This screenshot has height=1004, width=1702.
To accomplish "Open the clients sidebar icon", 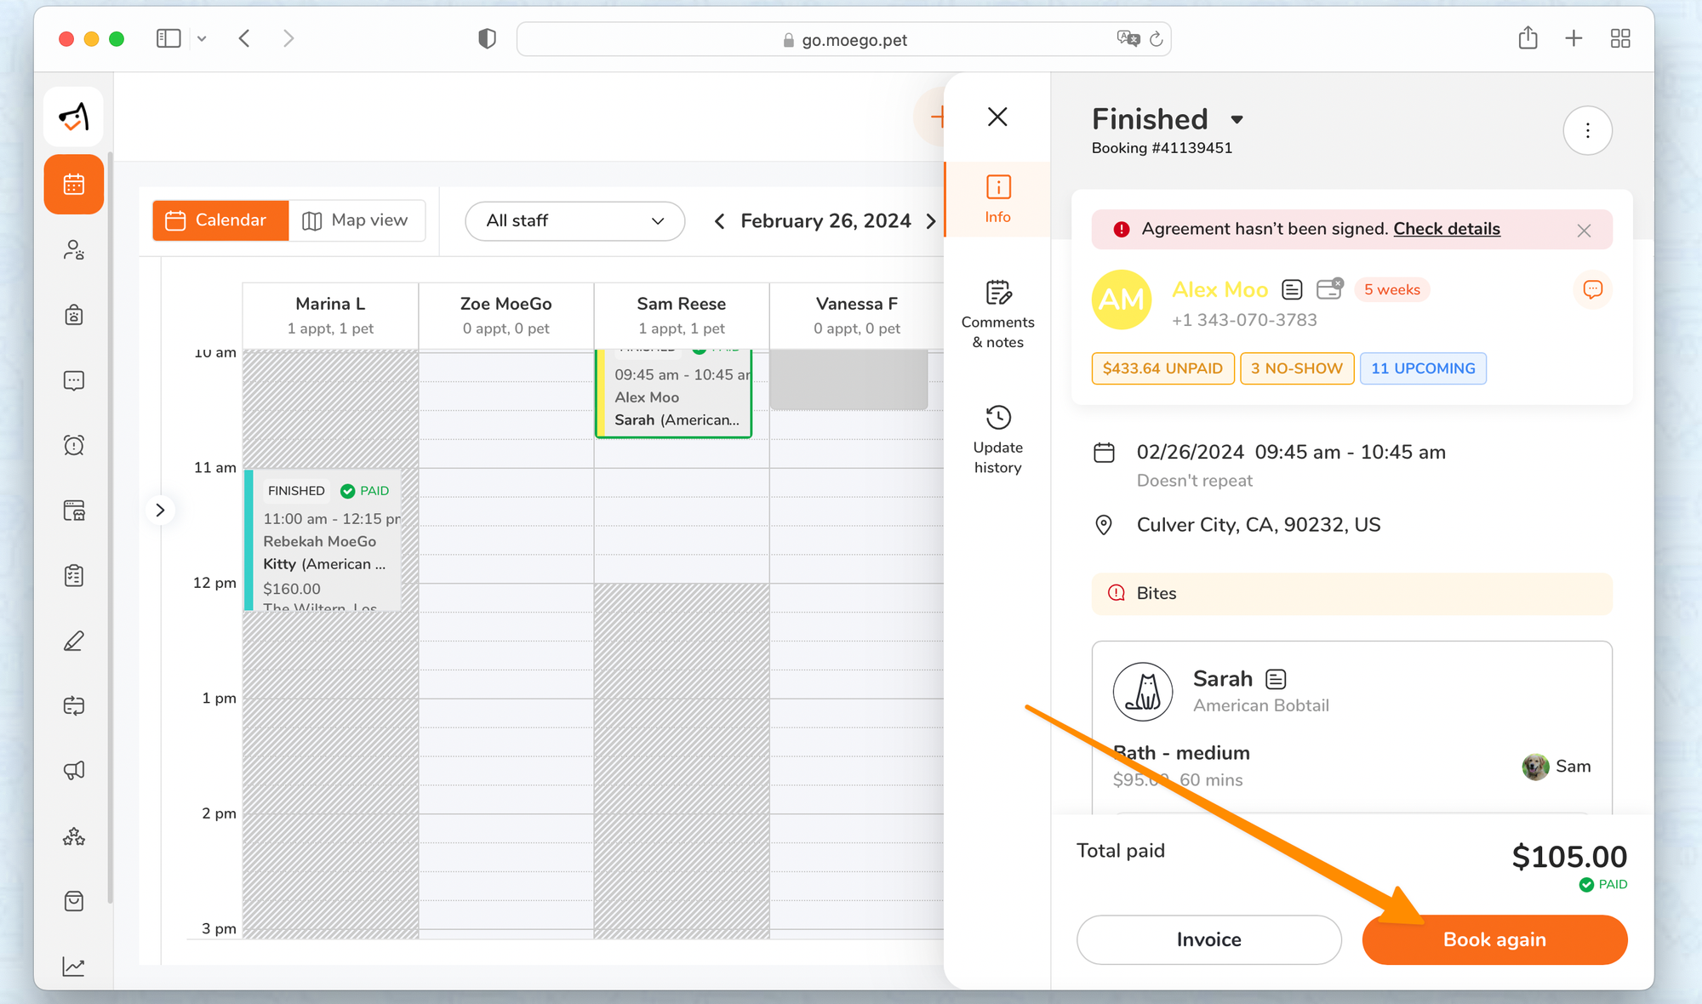I will pos(74,250).
